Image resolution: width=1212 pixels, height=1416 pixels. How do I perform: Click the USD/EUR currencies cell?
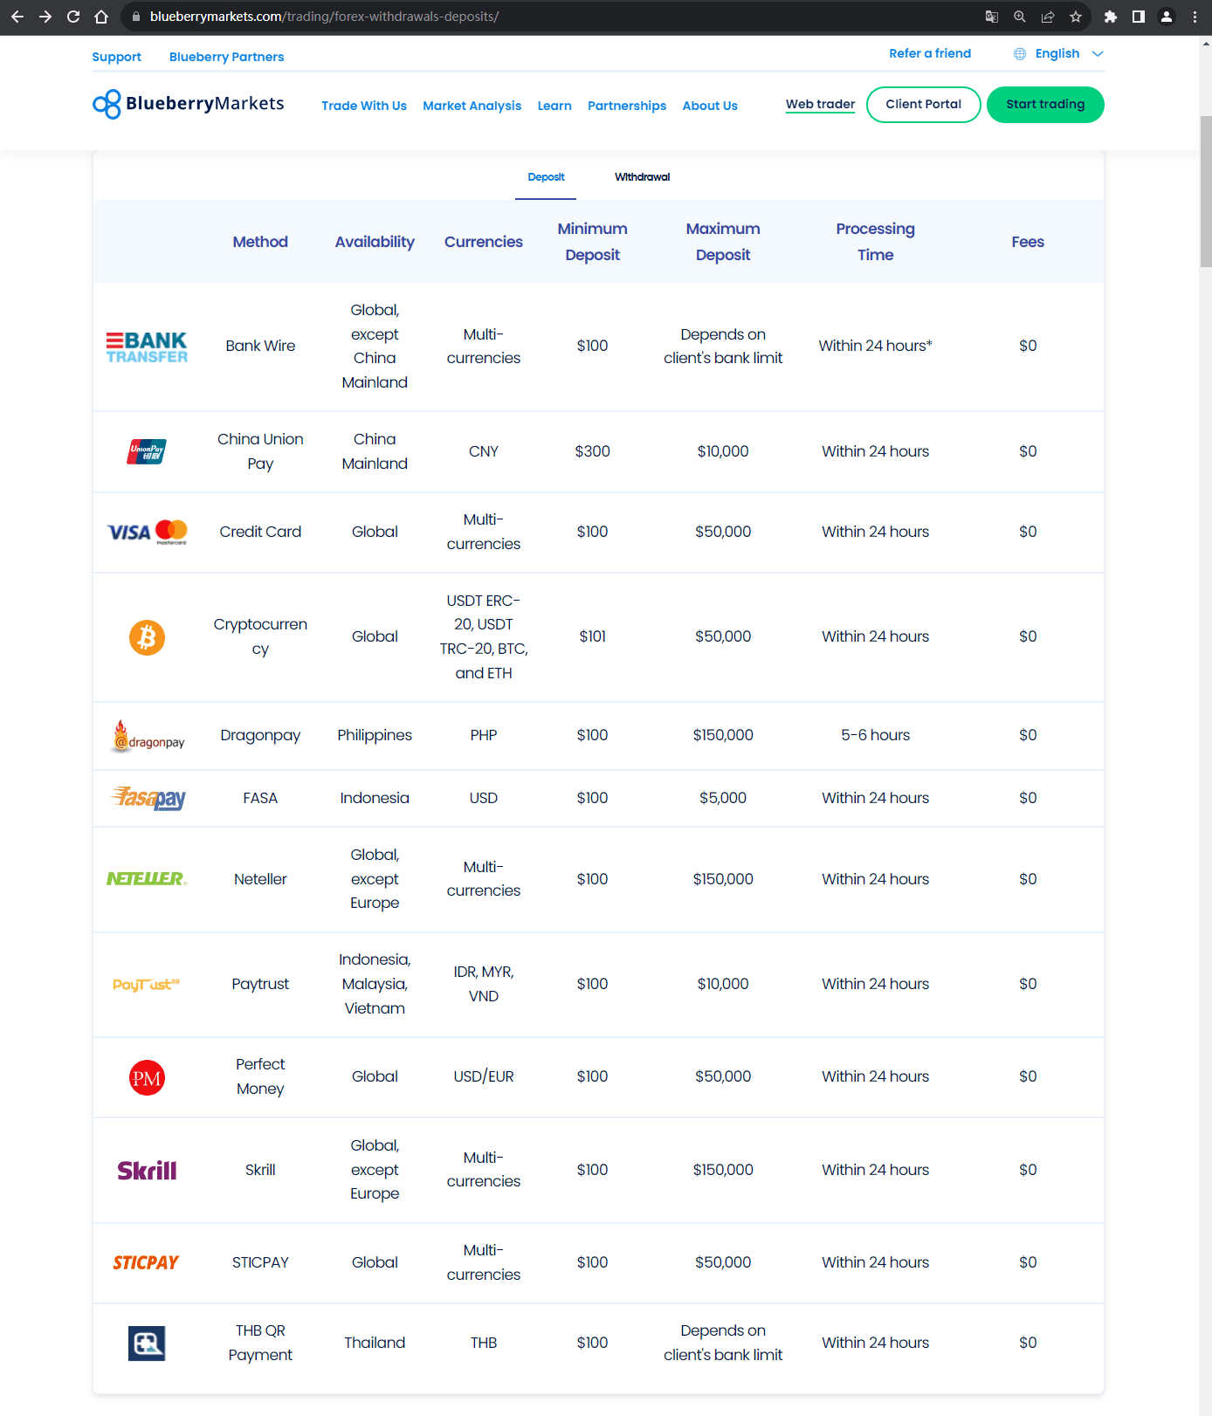pyautogui.click(x=483, y=1076)
